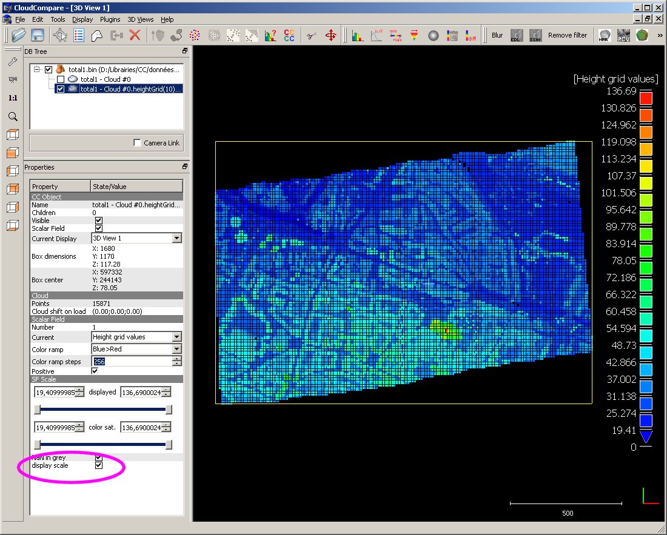Open the scalar field histogram icon

click(358, 35)
